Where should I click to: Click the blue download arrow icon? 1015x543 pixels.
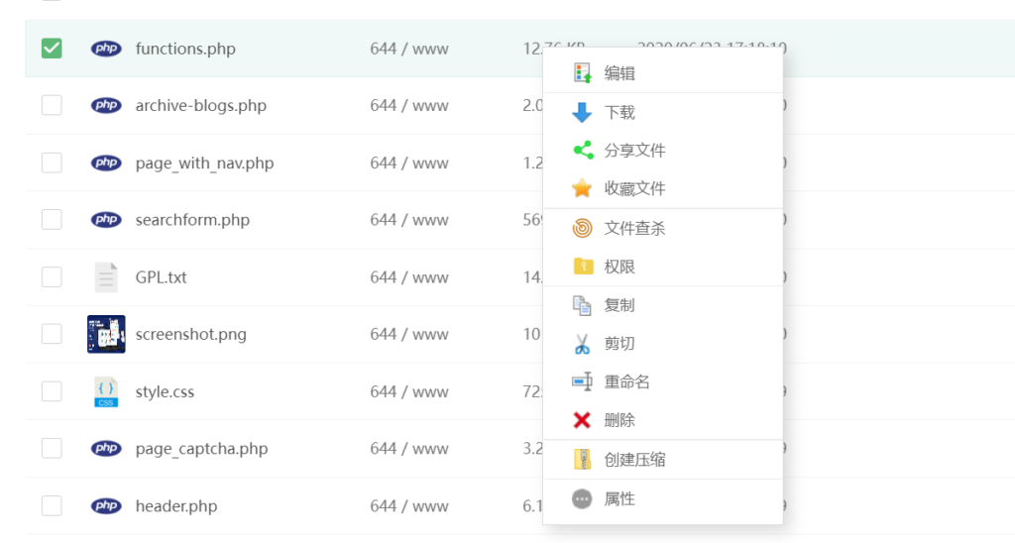coord(582,113)
